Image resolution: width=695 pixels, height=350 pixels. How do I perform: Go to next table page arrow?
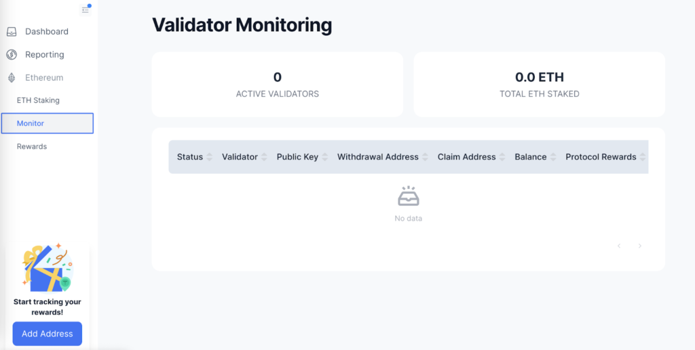click(x=639, y=246)
